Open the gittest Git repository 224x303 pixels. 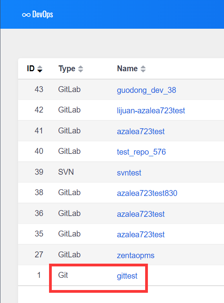coord(127,276)
